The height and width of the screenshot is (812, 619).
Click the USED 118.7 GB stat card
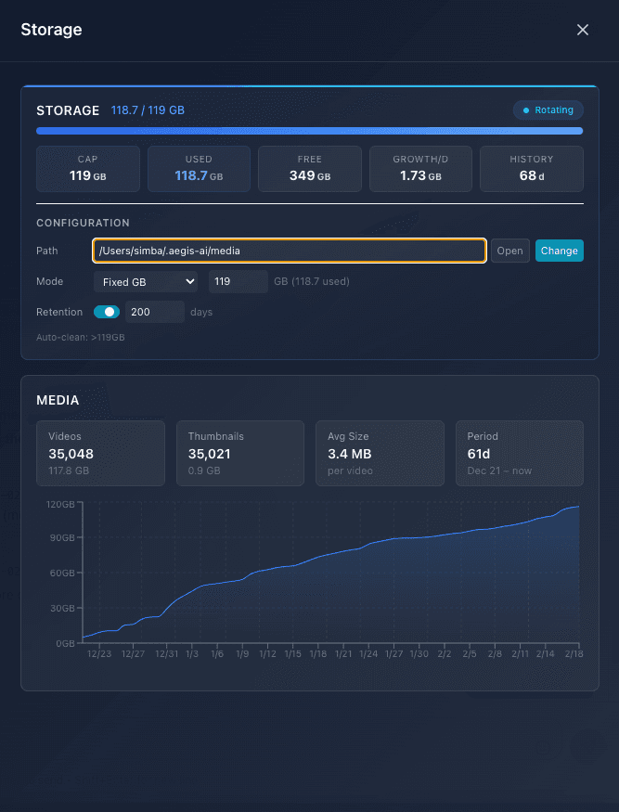tap(199, 168)
